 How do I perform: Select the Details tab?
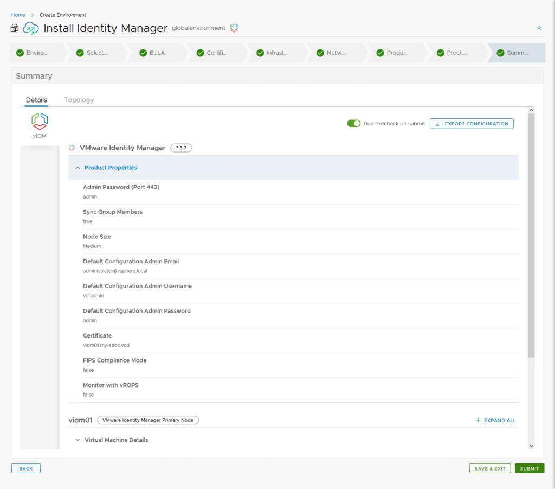click(36, 100)
